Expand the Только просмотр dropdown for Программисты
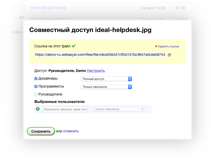The height and width of the screenshot is (160, 211). (x=106, y=87)
